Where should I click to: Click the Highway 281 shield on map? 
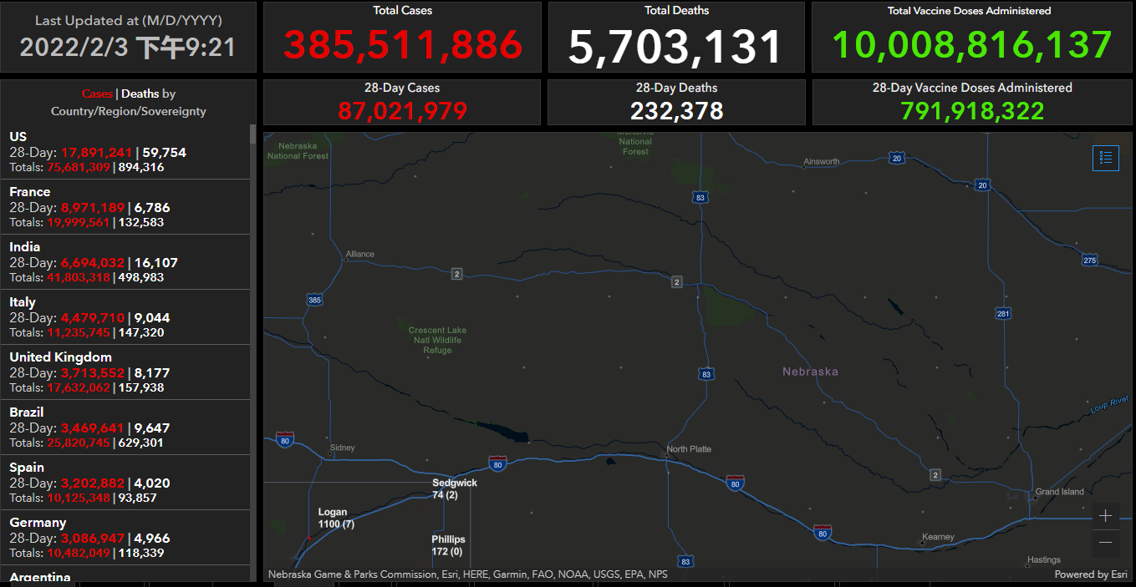coord(1004,313)
